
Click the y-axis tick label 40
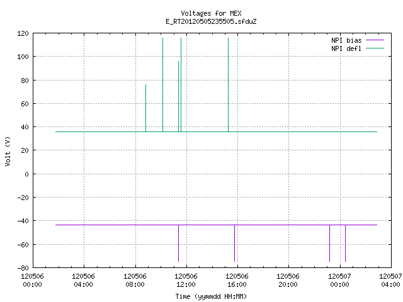coord(25,127)
